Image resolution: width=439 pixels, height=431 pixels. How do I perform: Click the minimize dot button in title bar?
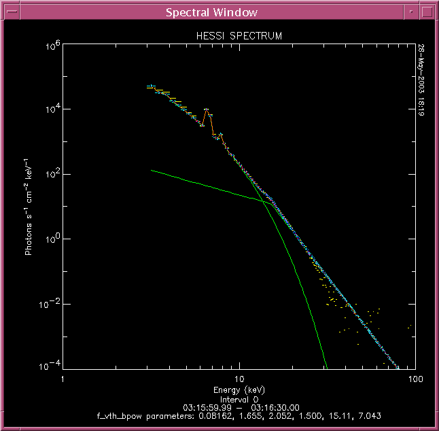411,12
